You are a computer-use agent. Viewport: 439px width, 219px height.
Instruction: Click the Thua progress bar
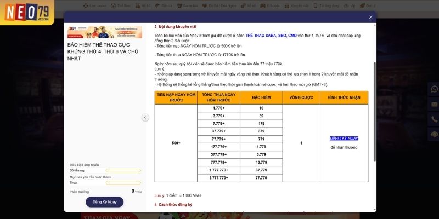[x=123, y=183]
